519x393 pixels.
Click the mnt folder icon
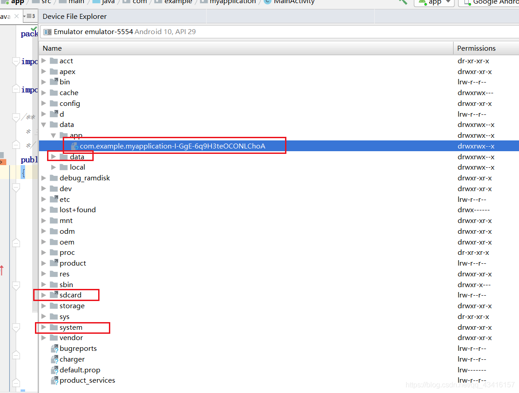54,220
